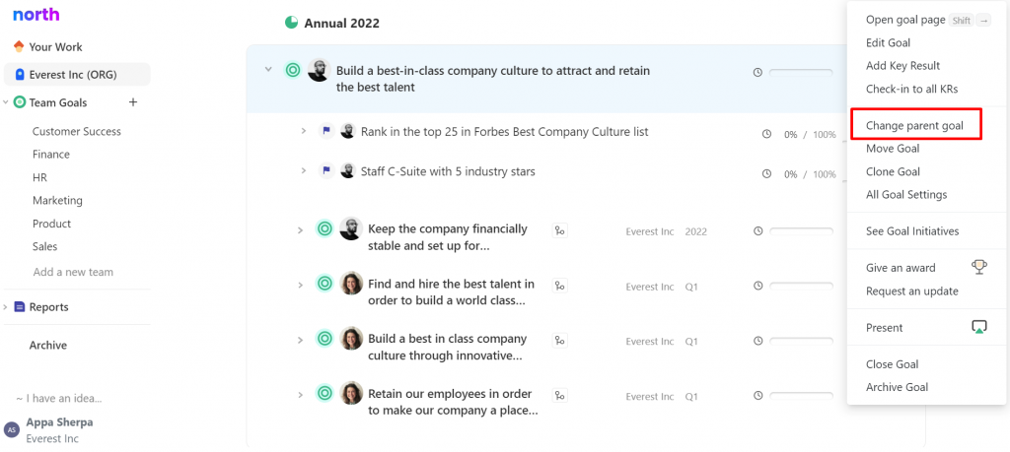
Task: Collapse the Team Goals tree
Action: click(x=6, y=102)
